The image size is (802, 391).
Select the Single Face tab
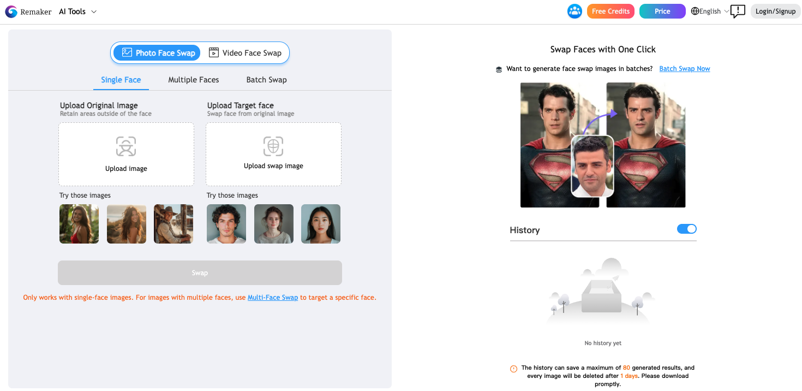click(x=121, y=80)
